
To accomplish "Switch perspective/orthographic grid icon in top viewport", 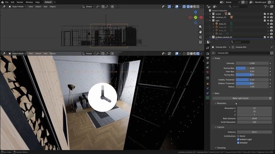I will (200, 42).
